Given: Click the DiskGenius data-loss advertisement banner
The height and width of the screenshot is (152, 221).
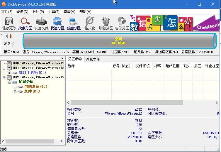Looking at the screenshot, I should tap(175, 23).
